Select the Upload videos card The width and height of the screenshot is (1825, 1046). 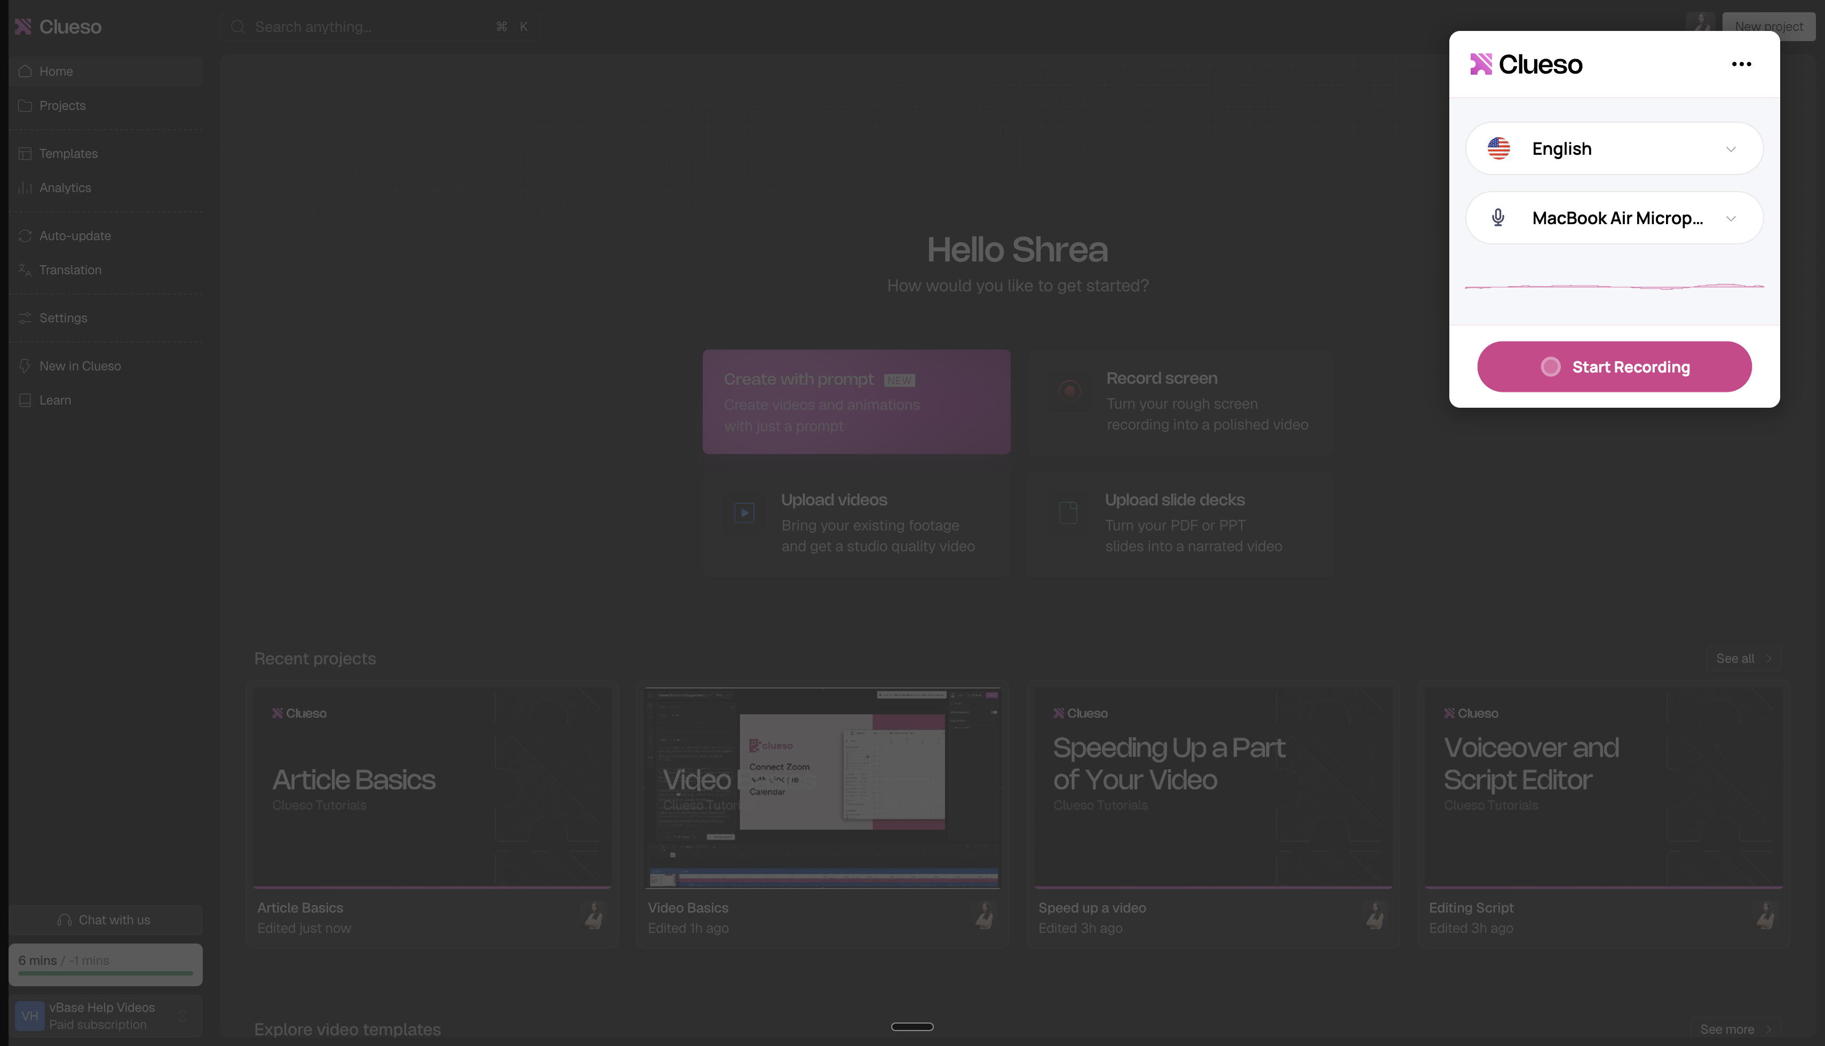coord(856,524)
